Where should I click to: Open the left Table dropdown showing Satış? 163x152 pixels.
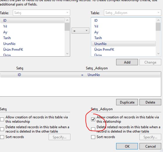(x=41, y=13)
